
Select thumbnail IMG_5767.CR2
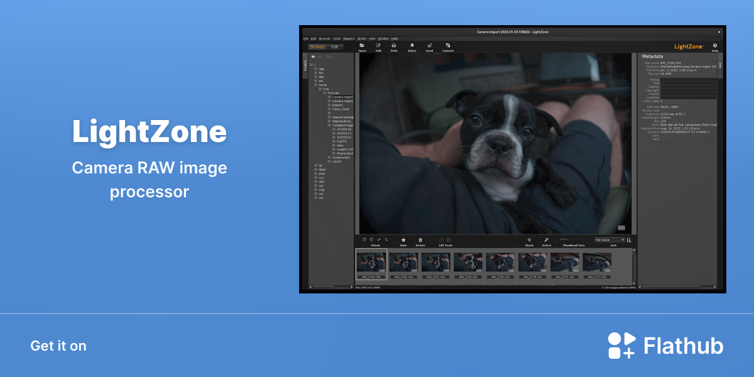436,265
